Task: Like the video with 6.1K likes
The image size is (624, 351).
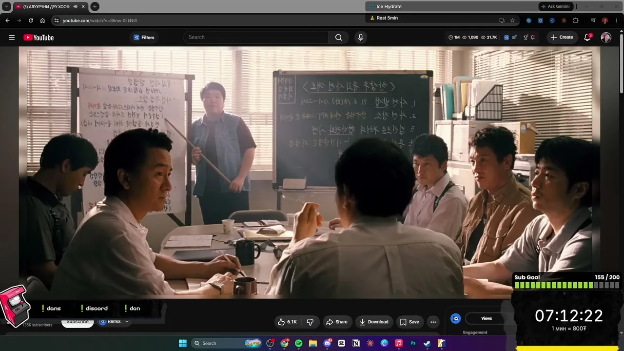Action: (x=287, y=322)
